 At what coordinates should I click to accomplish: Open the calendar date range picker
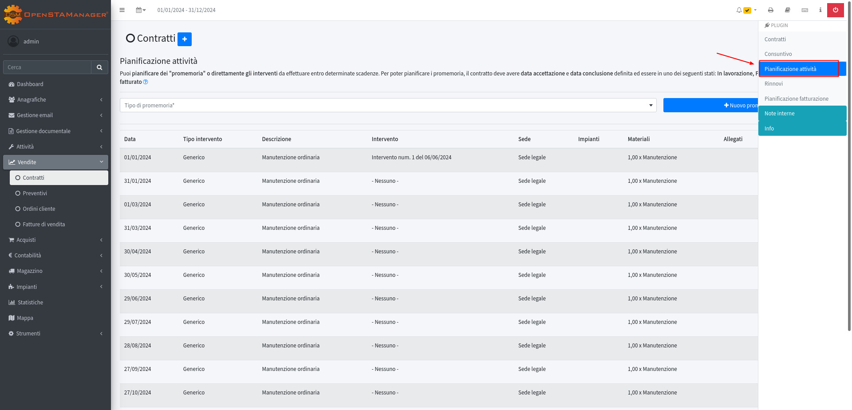pyautogui.click(x=141, y=10)
